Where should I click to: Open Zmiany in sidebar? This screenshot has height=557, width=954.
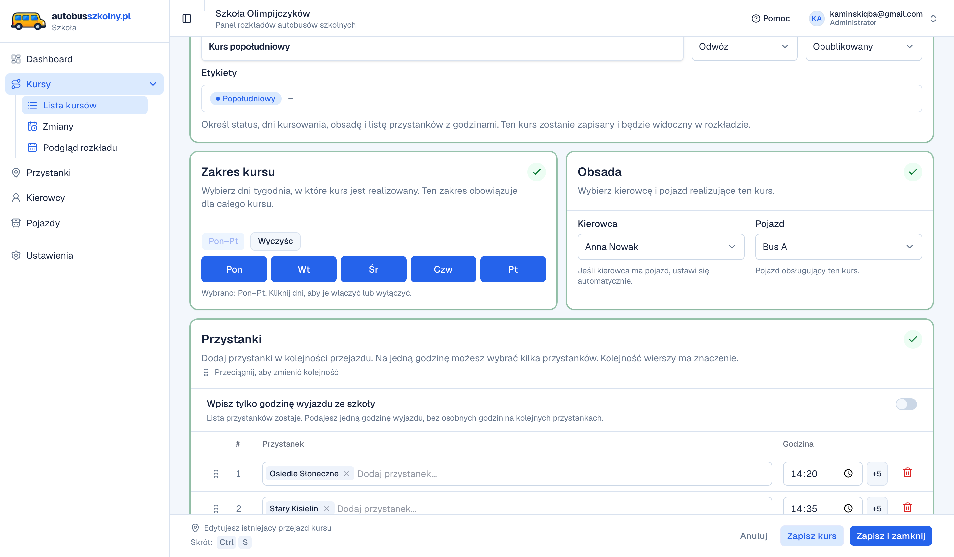(84, 127)
